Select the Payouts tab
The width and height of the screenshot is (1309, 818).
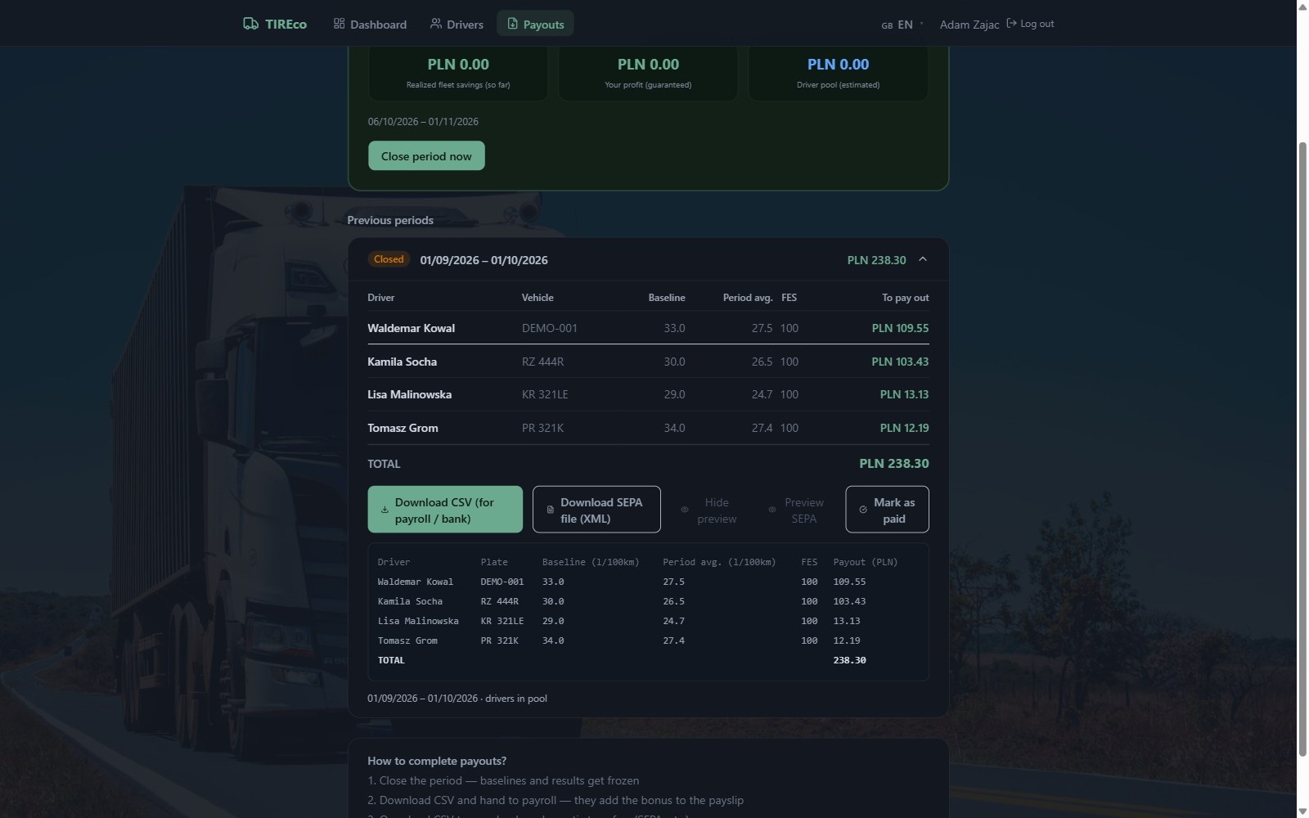point(536,24)
